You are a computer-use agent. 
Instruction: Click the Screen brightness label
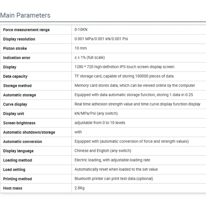click(19, 123)
